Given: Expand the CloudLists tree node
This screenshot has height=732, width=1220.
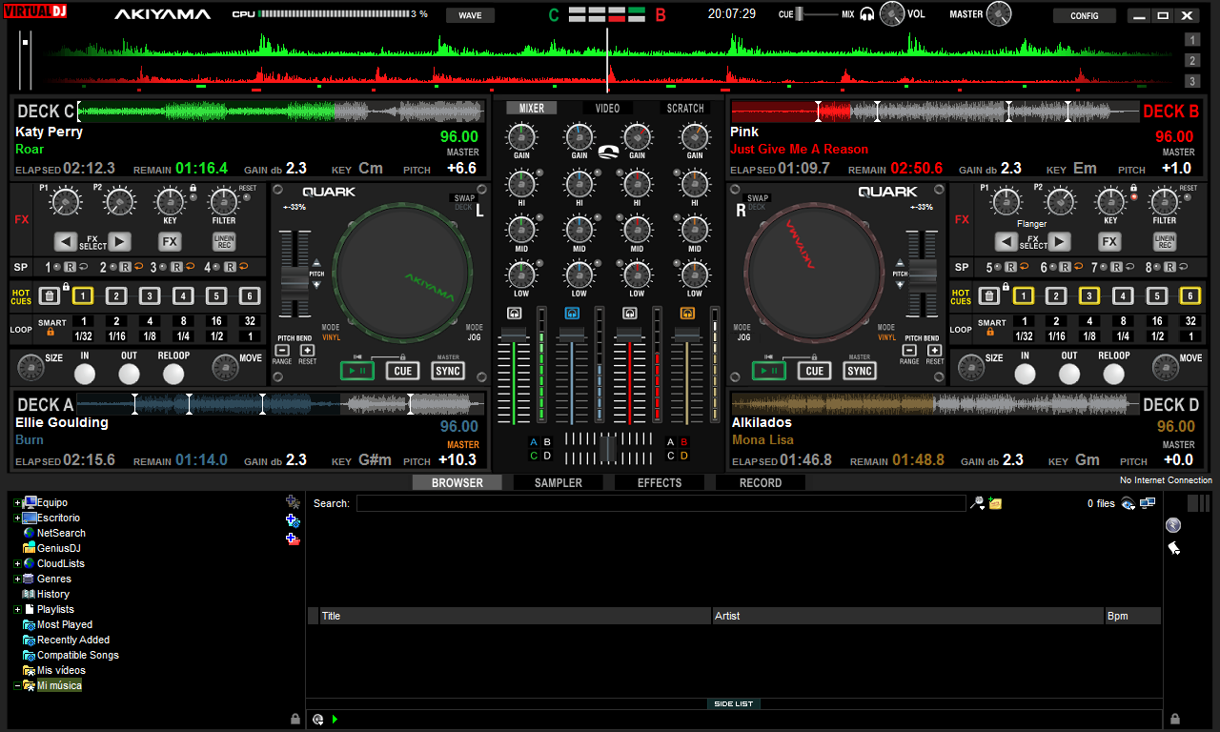Looking at the screenshot, I should click(17, 563).
